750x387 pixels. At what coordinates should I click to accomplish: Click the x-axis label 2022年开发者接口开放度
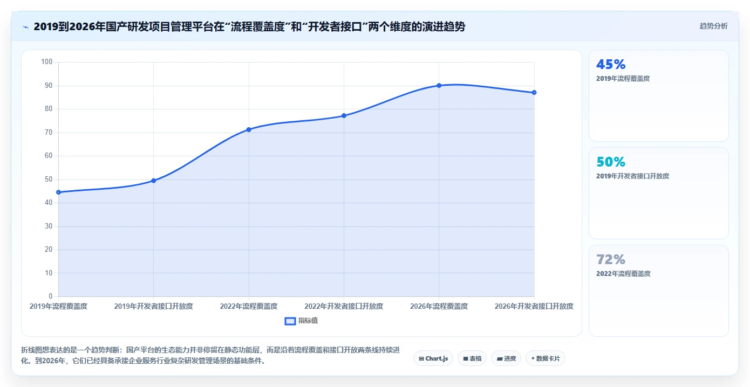[x=344, y=306]
